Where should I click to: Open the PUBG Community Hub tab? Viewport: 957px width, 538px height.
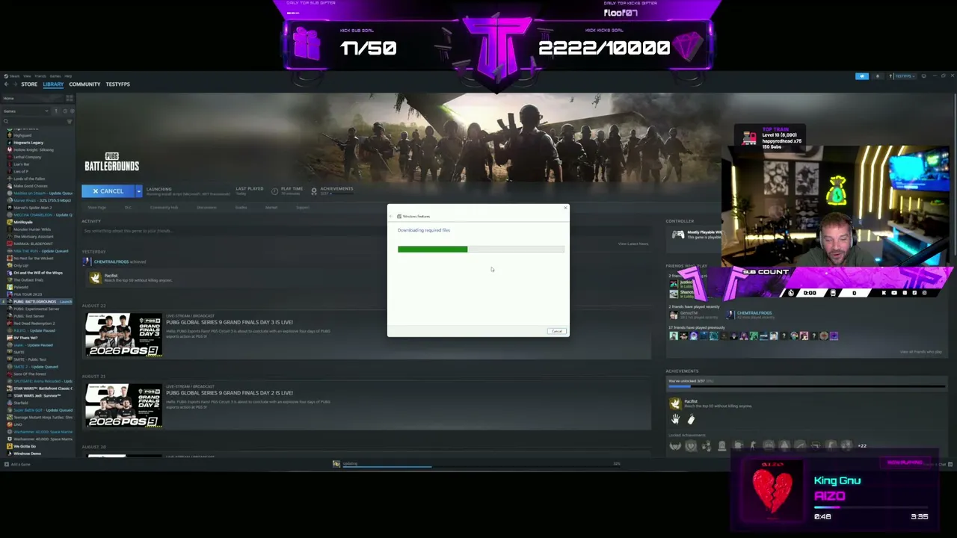point(164,208)
